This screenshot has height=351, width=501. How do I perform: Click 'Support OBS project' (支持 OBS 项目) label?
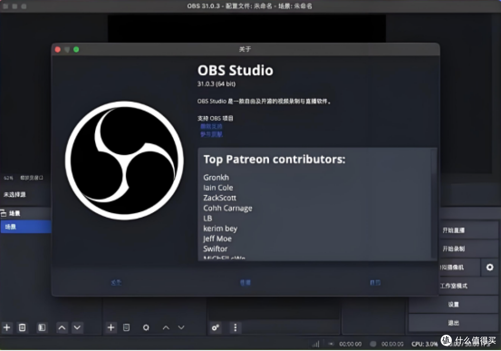(x=215, y=118)
